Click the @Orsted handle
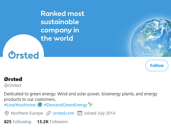 click(12, 85)
